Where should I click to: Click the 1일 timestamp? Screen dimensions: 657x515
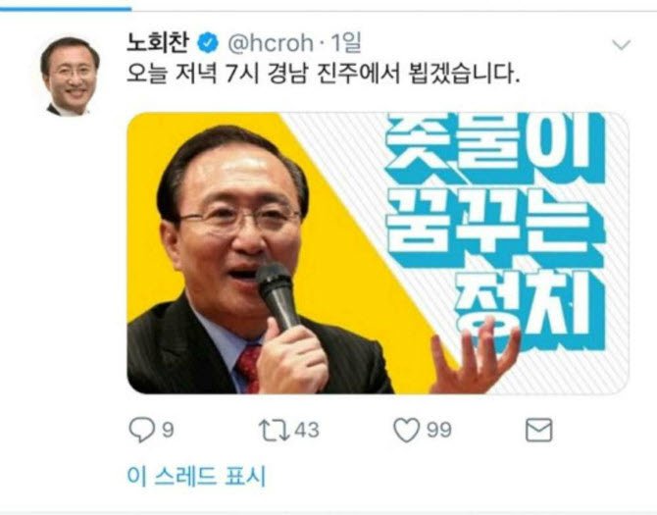(x=346, y=43)
